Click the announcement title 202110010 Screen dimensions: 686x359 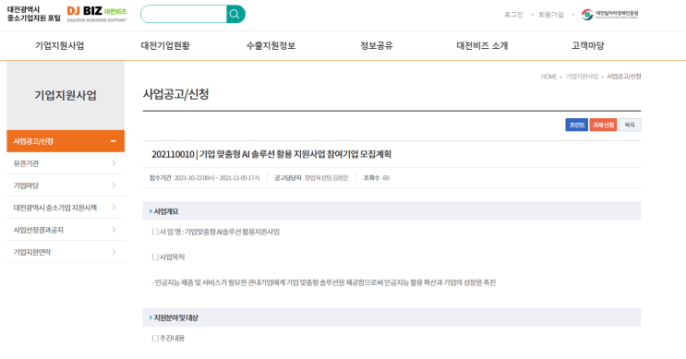coord(271,154)
